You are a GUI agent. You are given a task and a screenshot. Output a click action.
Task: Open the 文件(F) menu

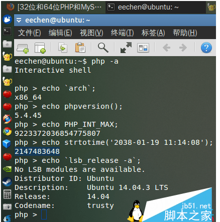coord(30,33)
